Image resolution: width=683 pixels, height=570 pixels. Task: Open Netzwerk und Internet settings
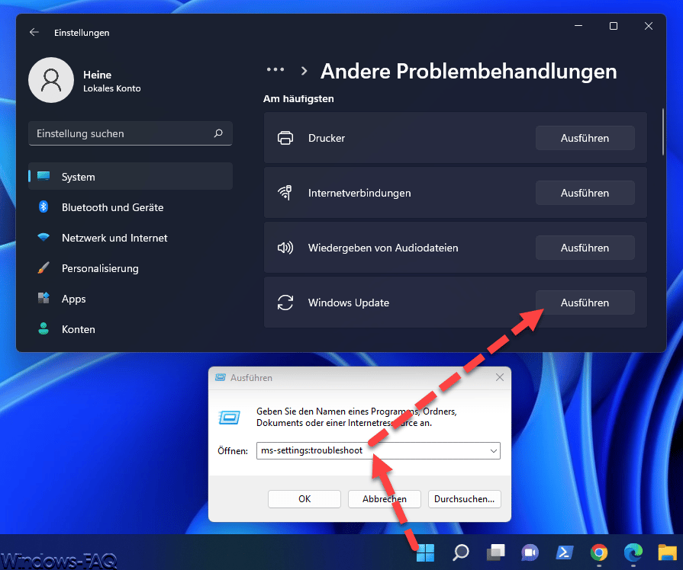coord(130,238)
